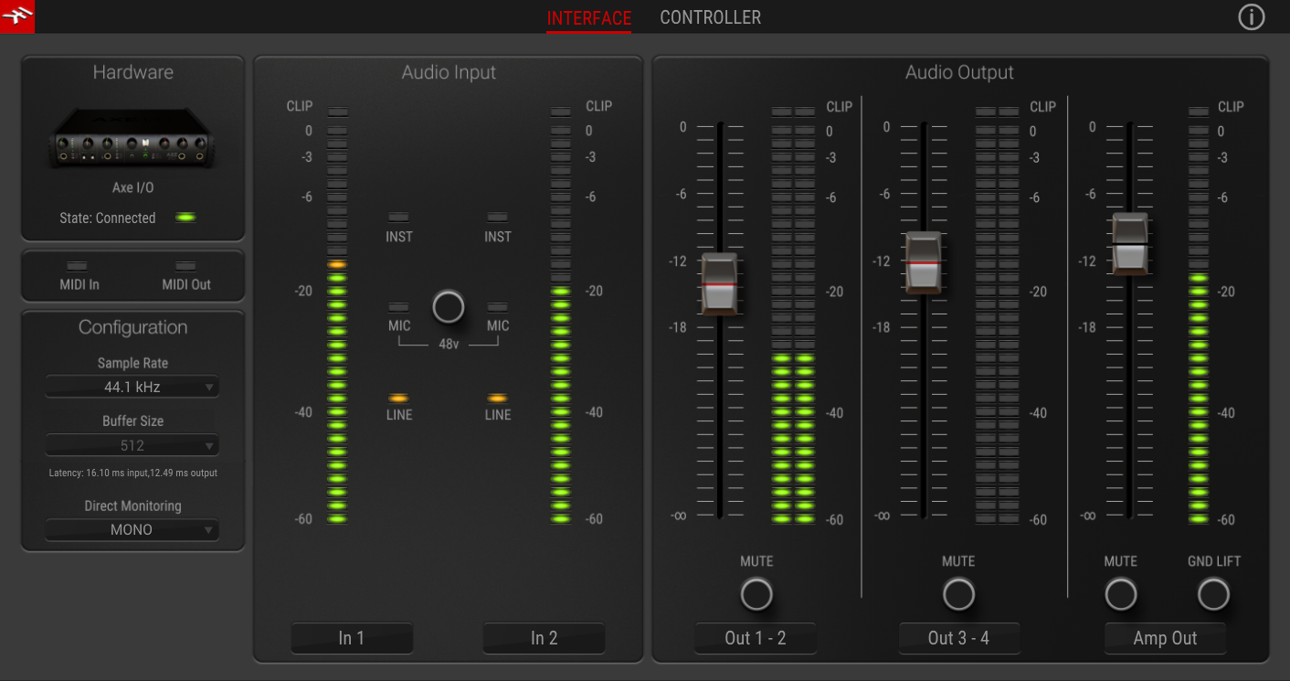Click the Out 3 - 4 volume fader

[x=924, y=262]
